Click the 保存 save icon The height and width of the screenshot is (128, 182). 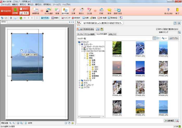pyautogui.click(x=109, y=11)
